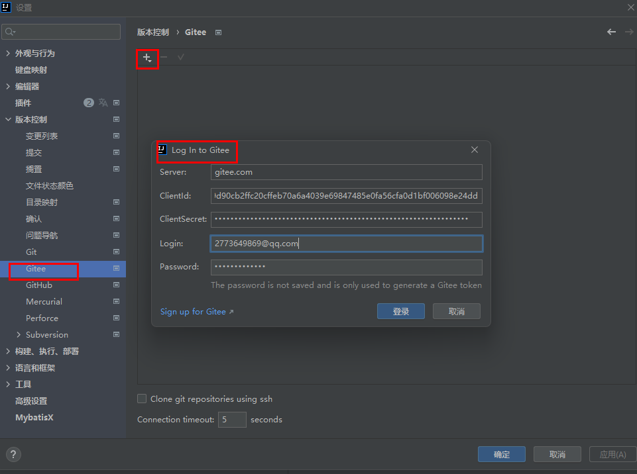Viewport: 637px width, 474px height.
Task: Click the Connection timeout value field
Action: point(233,420)
